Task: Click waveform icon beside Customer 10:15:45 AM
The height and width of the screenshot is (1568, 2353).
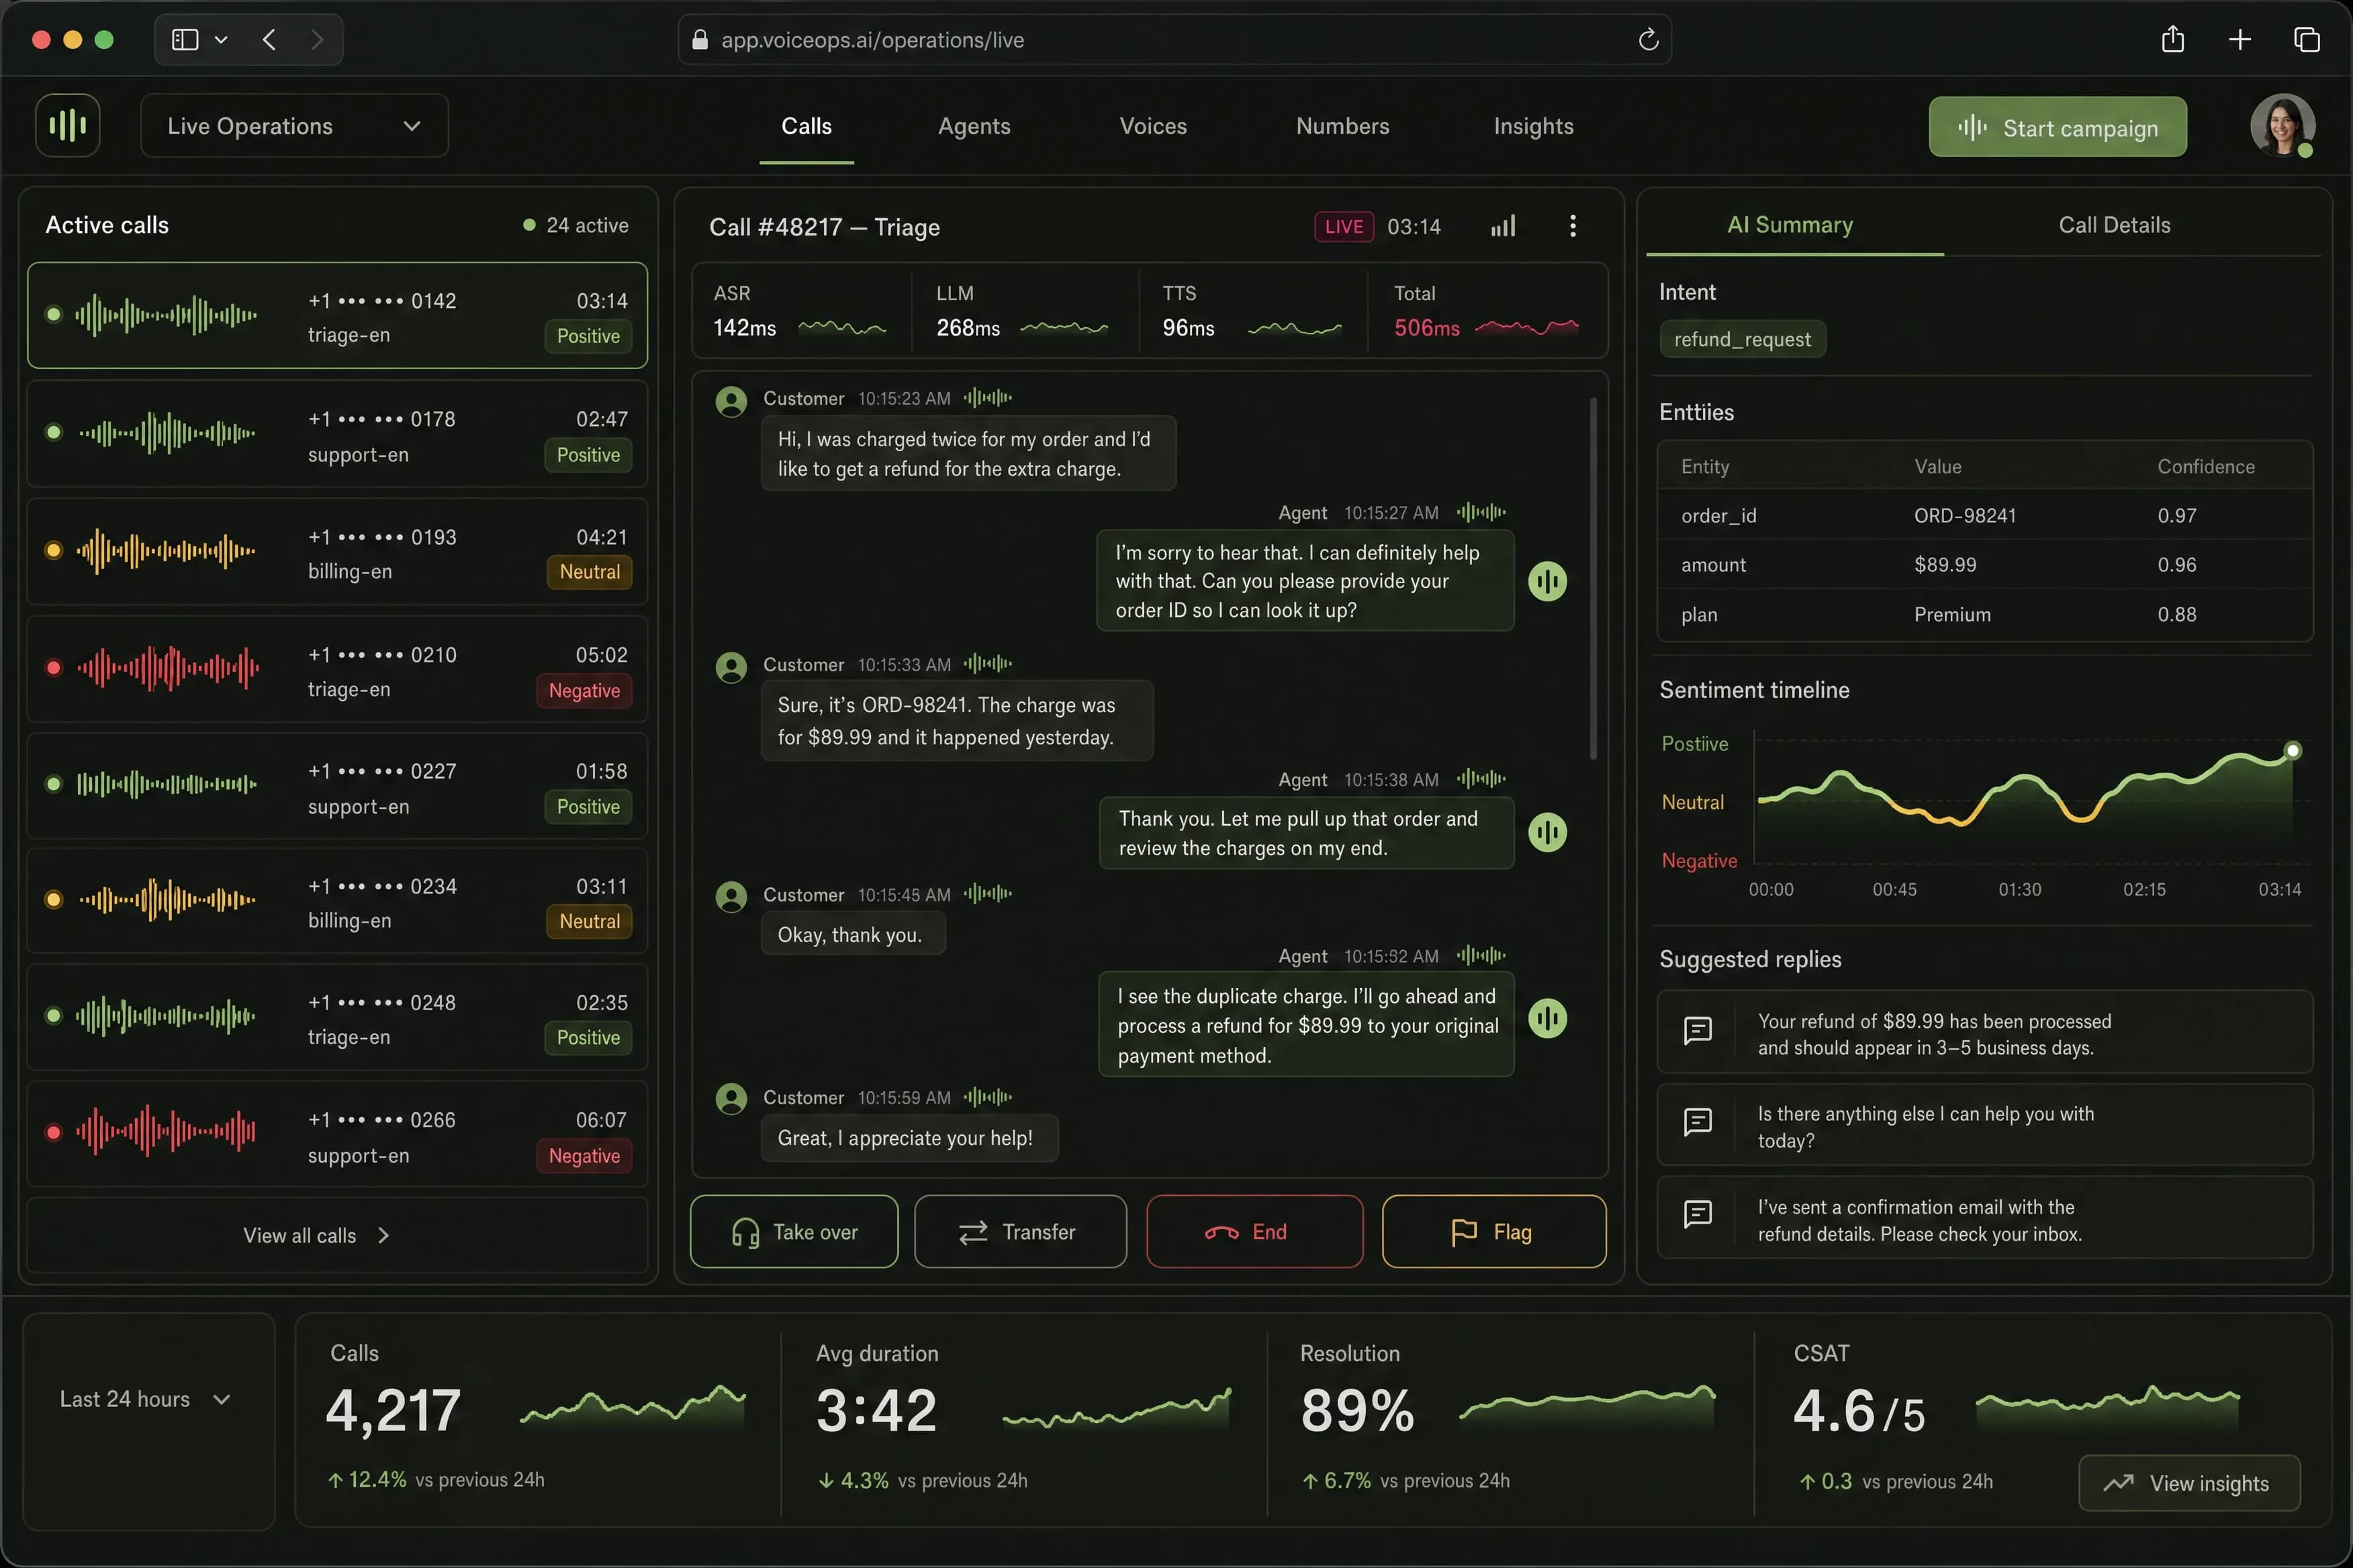Action: [987, 894]
